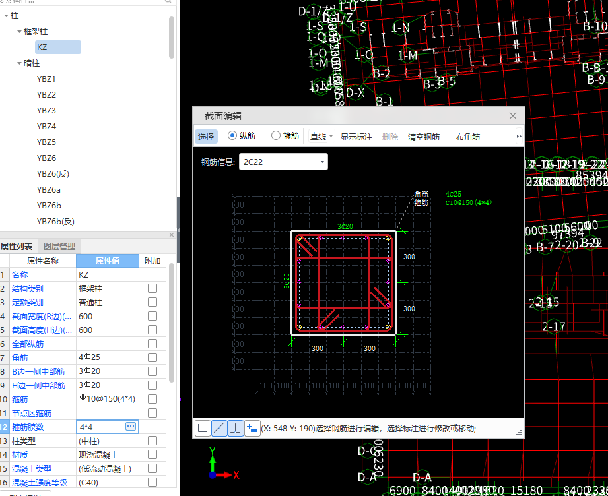Open the 直线 draw mode dropdown arrow

[331, 137]
